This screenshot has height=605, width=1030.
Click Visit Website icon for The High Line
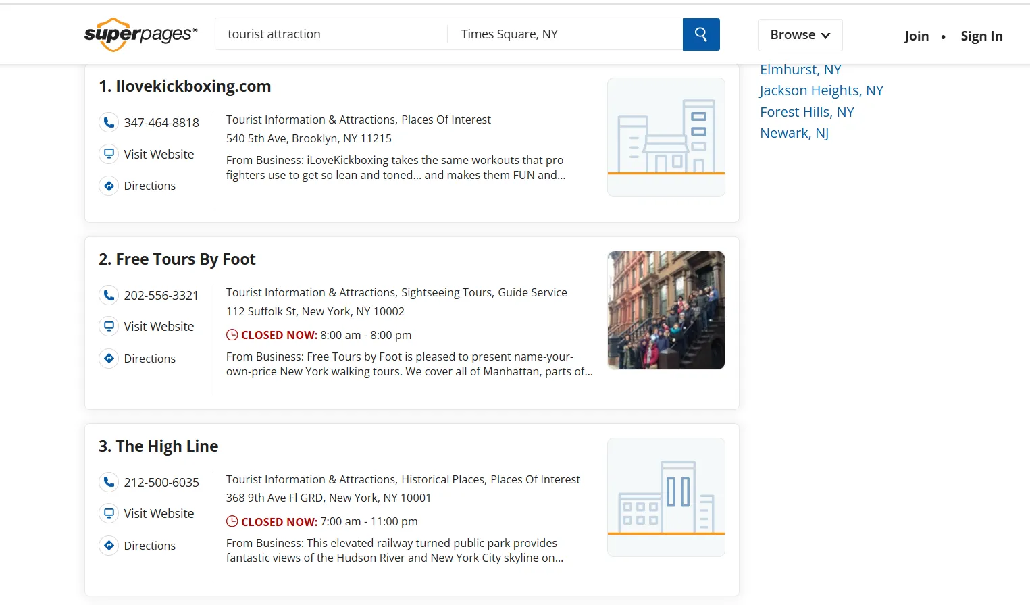(109, 513)
